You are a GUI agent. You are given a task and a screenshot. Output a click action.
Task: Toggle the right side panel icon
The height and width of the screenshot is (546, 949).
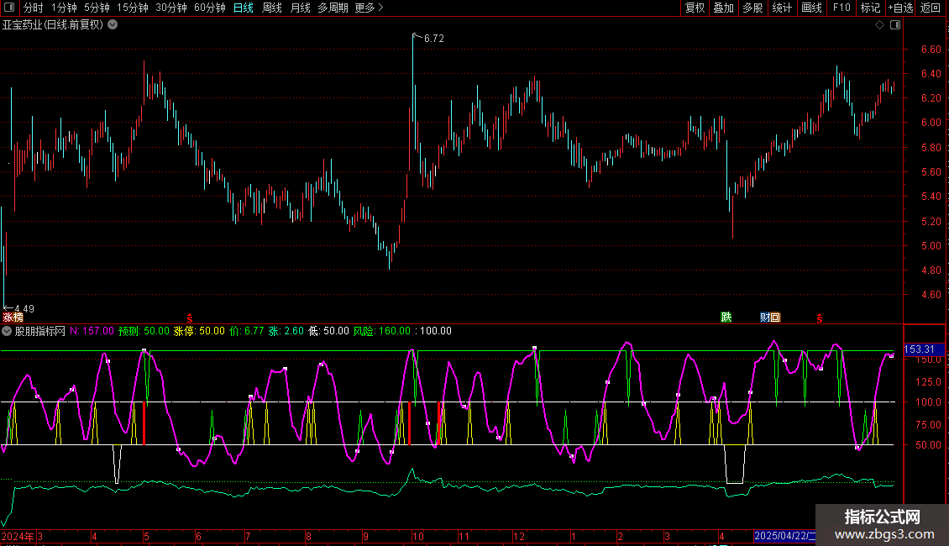(x=895, y=25)
